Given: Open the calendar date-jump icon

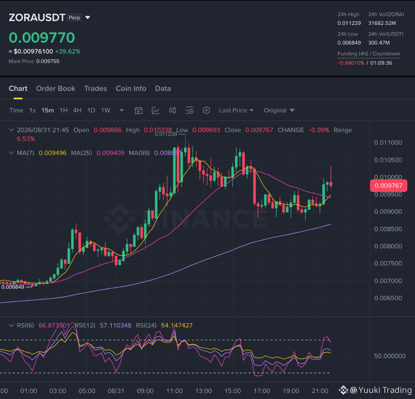Looking at the screenshot, I should (x=139, y=110).
